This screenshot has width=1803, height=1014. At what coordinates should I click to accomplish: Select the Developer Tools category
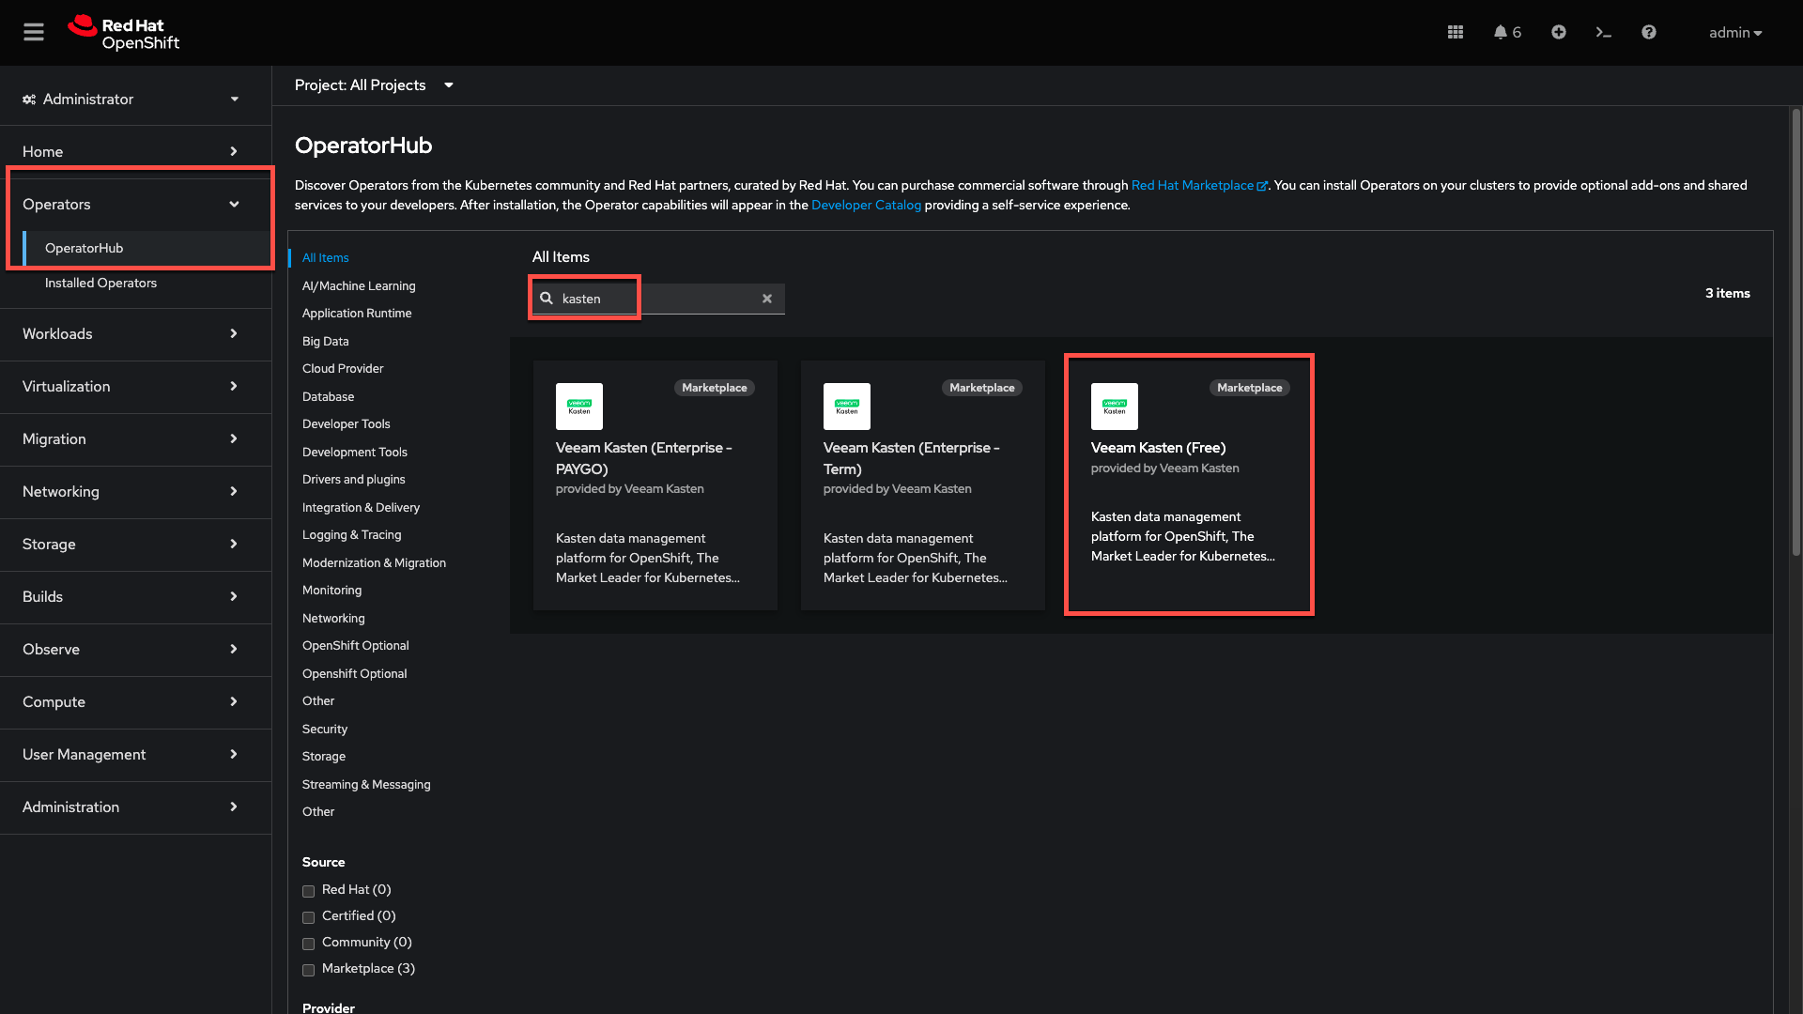pos(346,423)
